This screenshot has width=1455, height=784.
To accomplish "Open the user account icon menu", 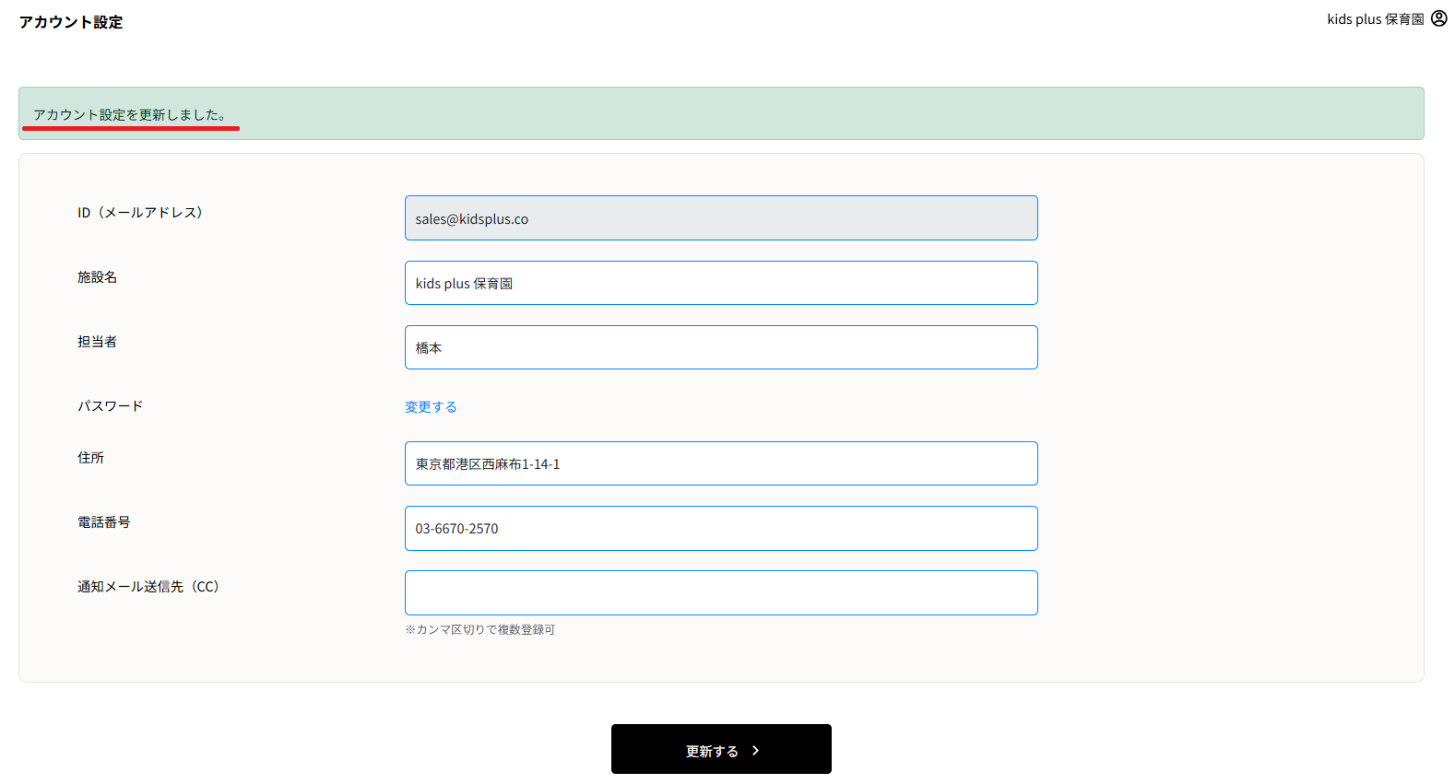I will (x=1438, y=18).
